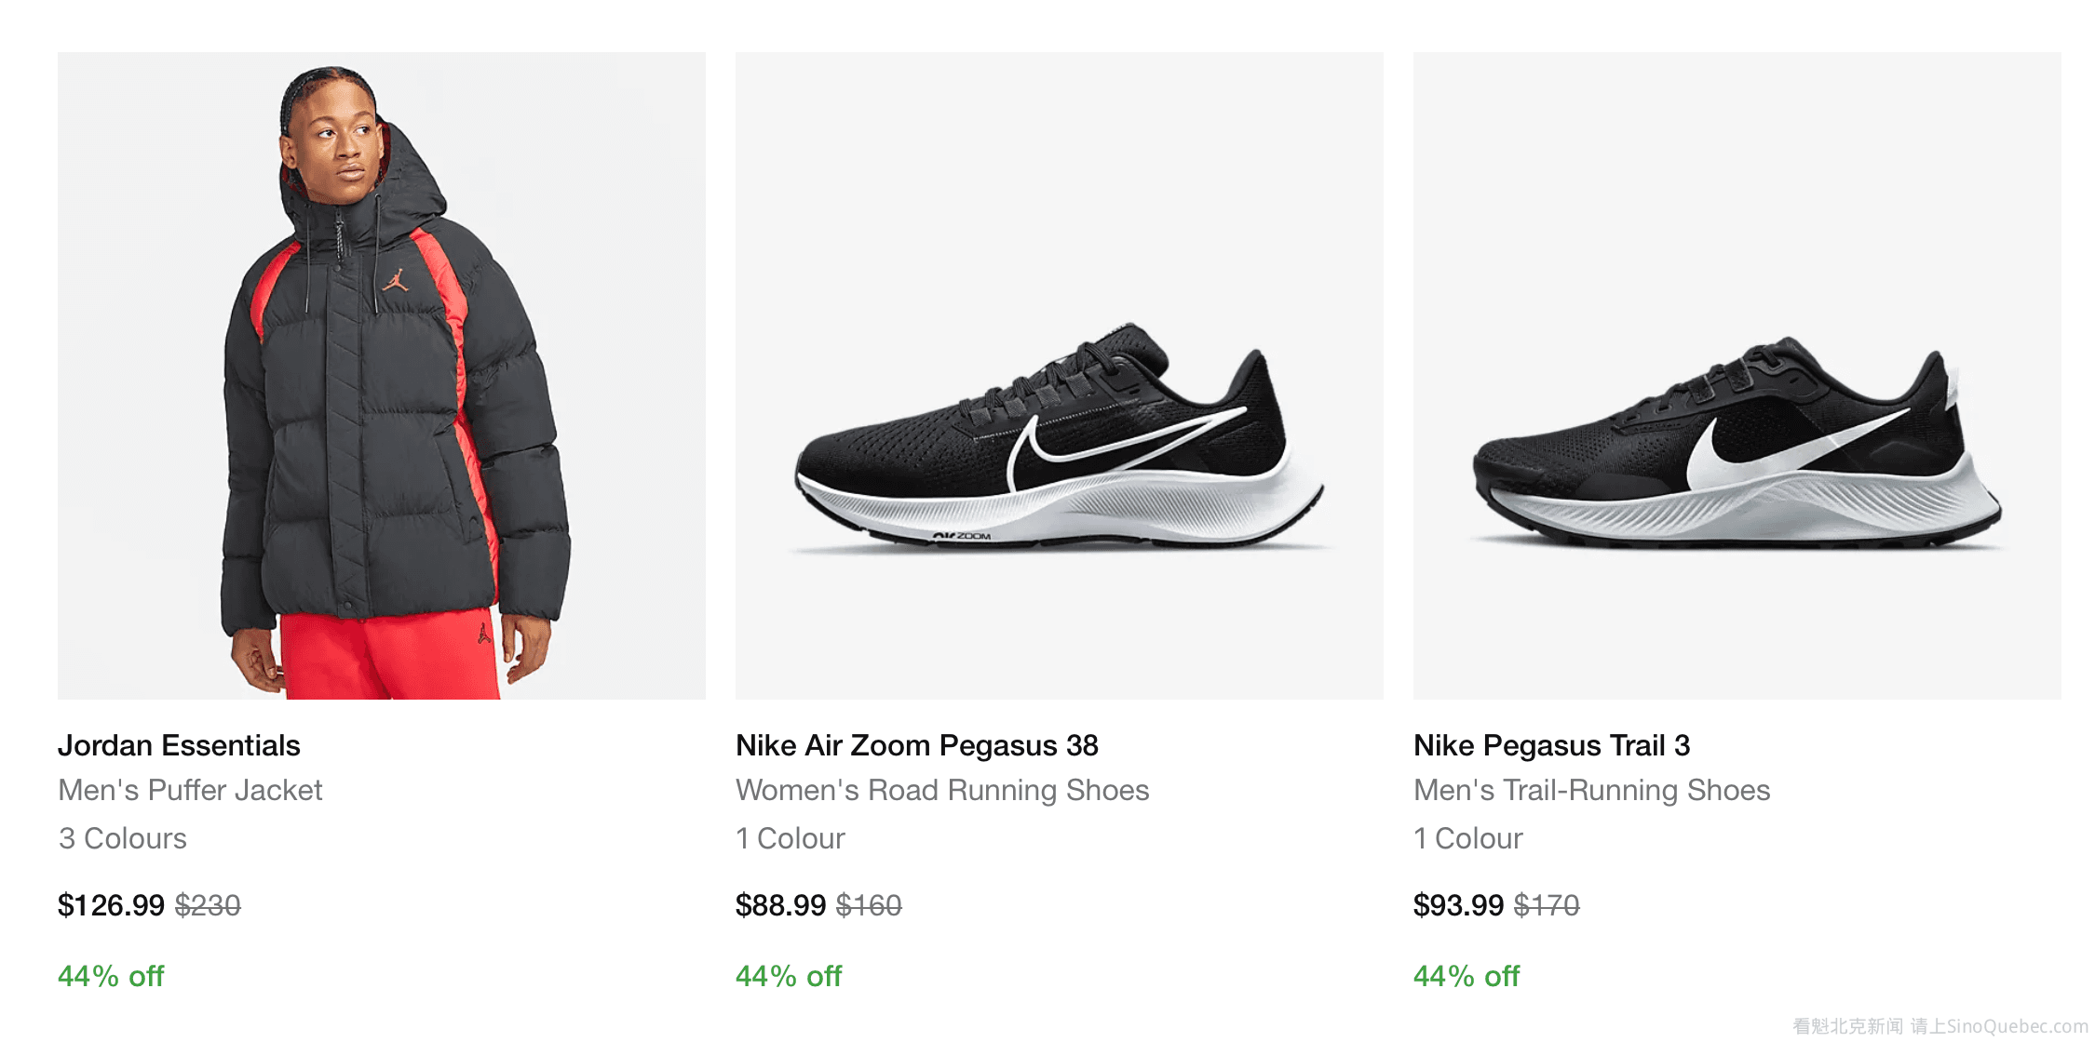Click the 3 Colours label under the jacket

point(123,838)
